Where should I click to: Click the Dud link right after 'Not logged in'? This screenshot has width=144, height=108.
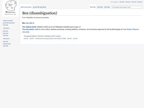pos(122,2)
